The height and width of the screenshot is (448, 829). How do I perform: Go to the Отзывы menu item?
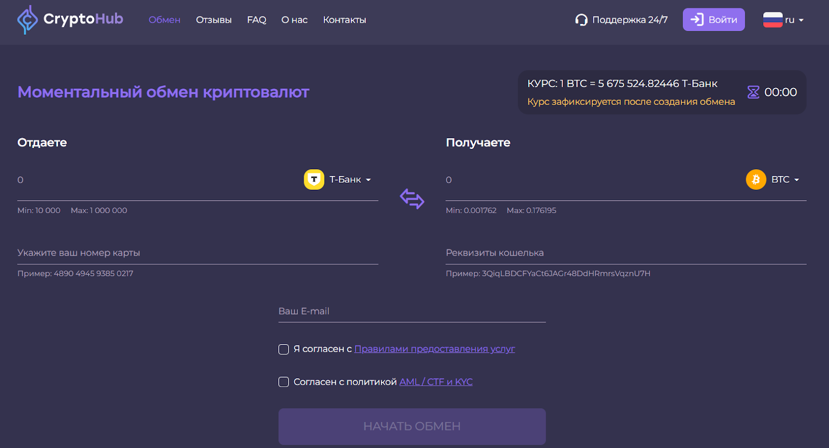click(x=213, y=20)
